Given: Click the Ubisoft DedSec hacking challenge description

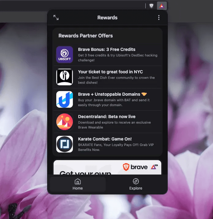Looking at the screenshot, I should [x=118, y=58].
